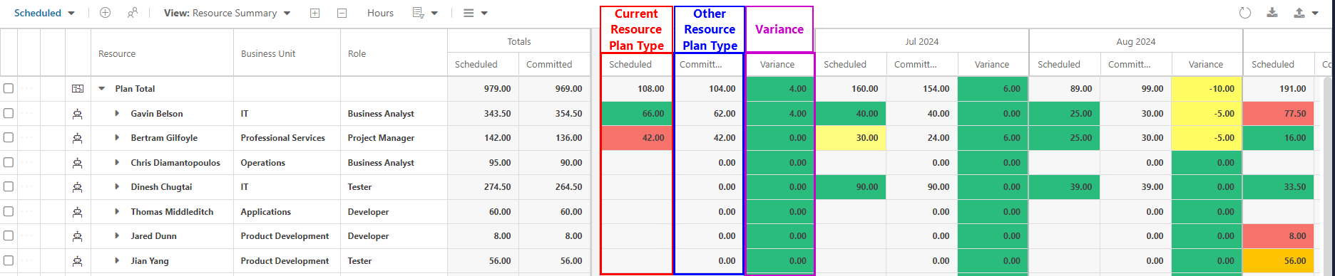
Task: Click Gavin Belson's resource person icon
Action: pos(78,114)
